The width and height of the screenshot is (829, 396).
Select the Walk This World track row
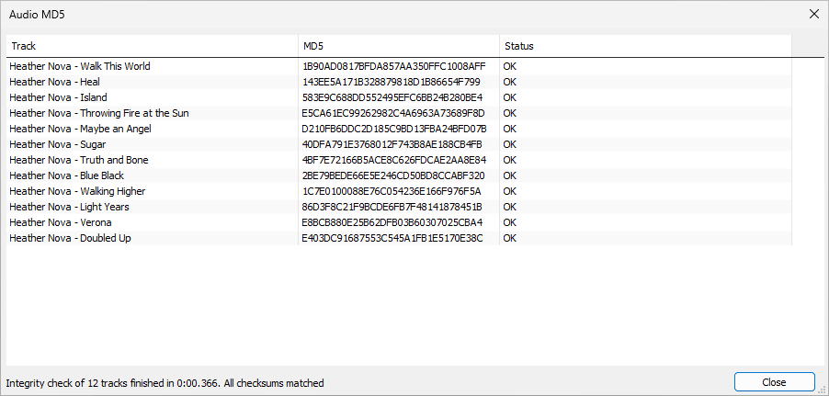pos(80,66)
